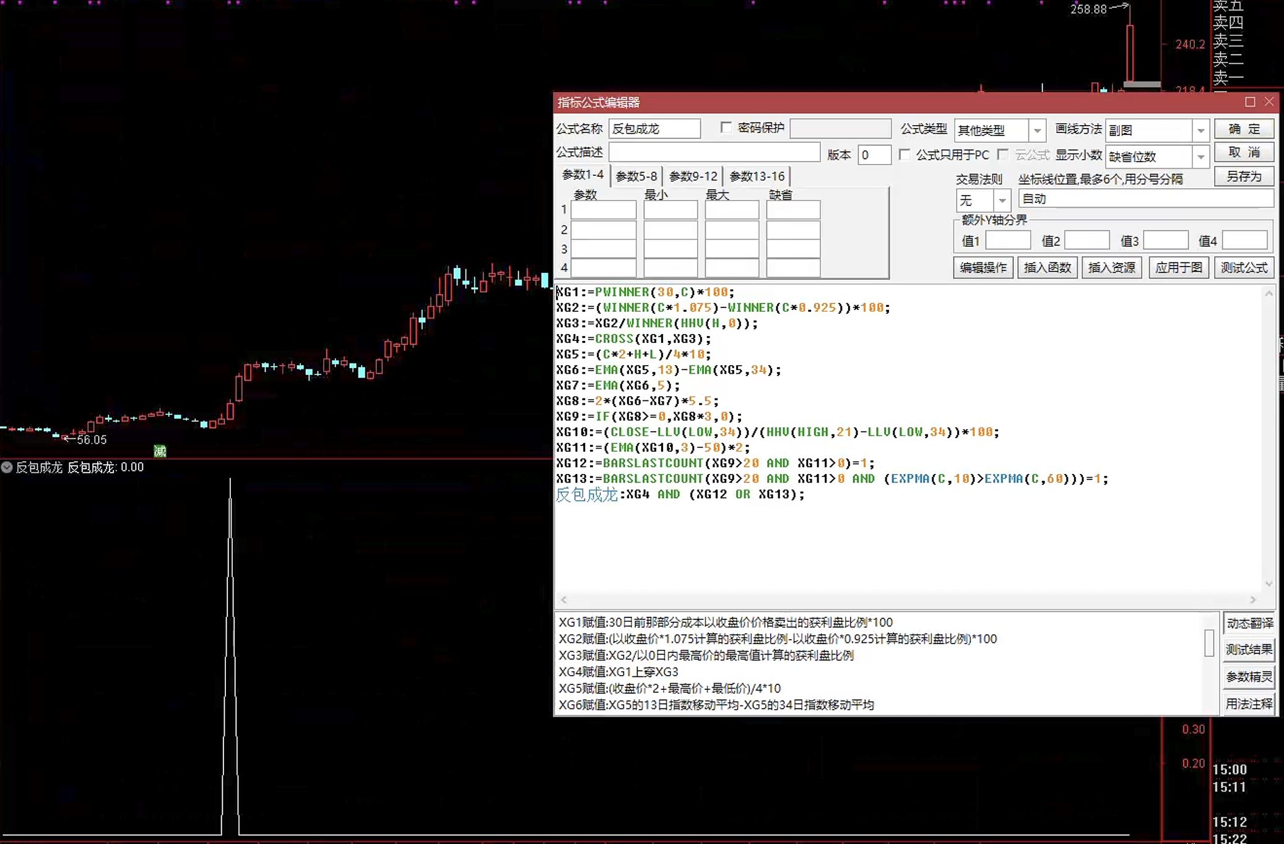This screenshot has width=1284, height=844.
Task: Click the code editor scroll up arrow
Action: [1269, 294]
